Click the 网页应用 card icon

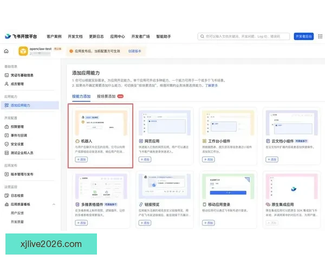coord(141,141)
